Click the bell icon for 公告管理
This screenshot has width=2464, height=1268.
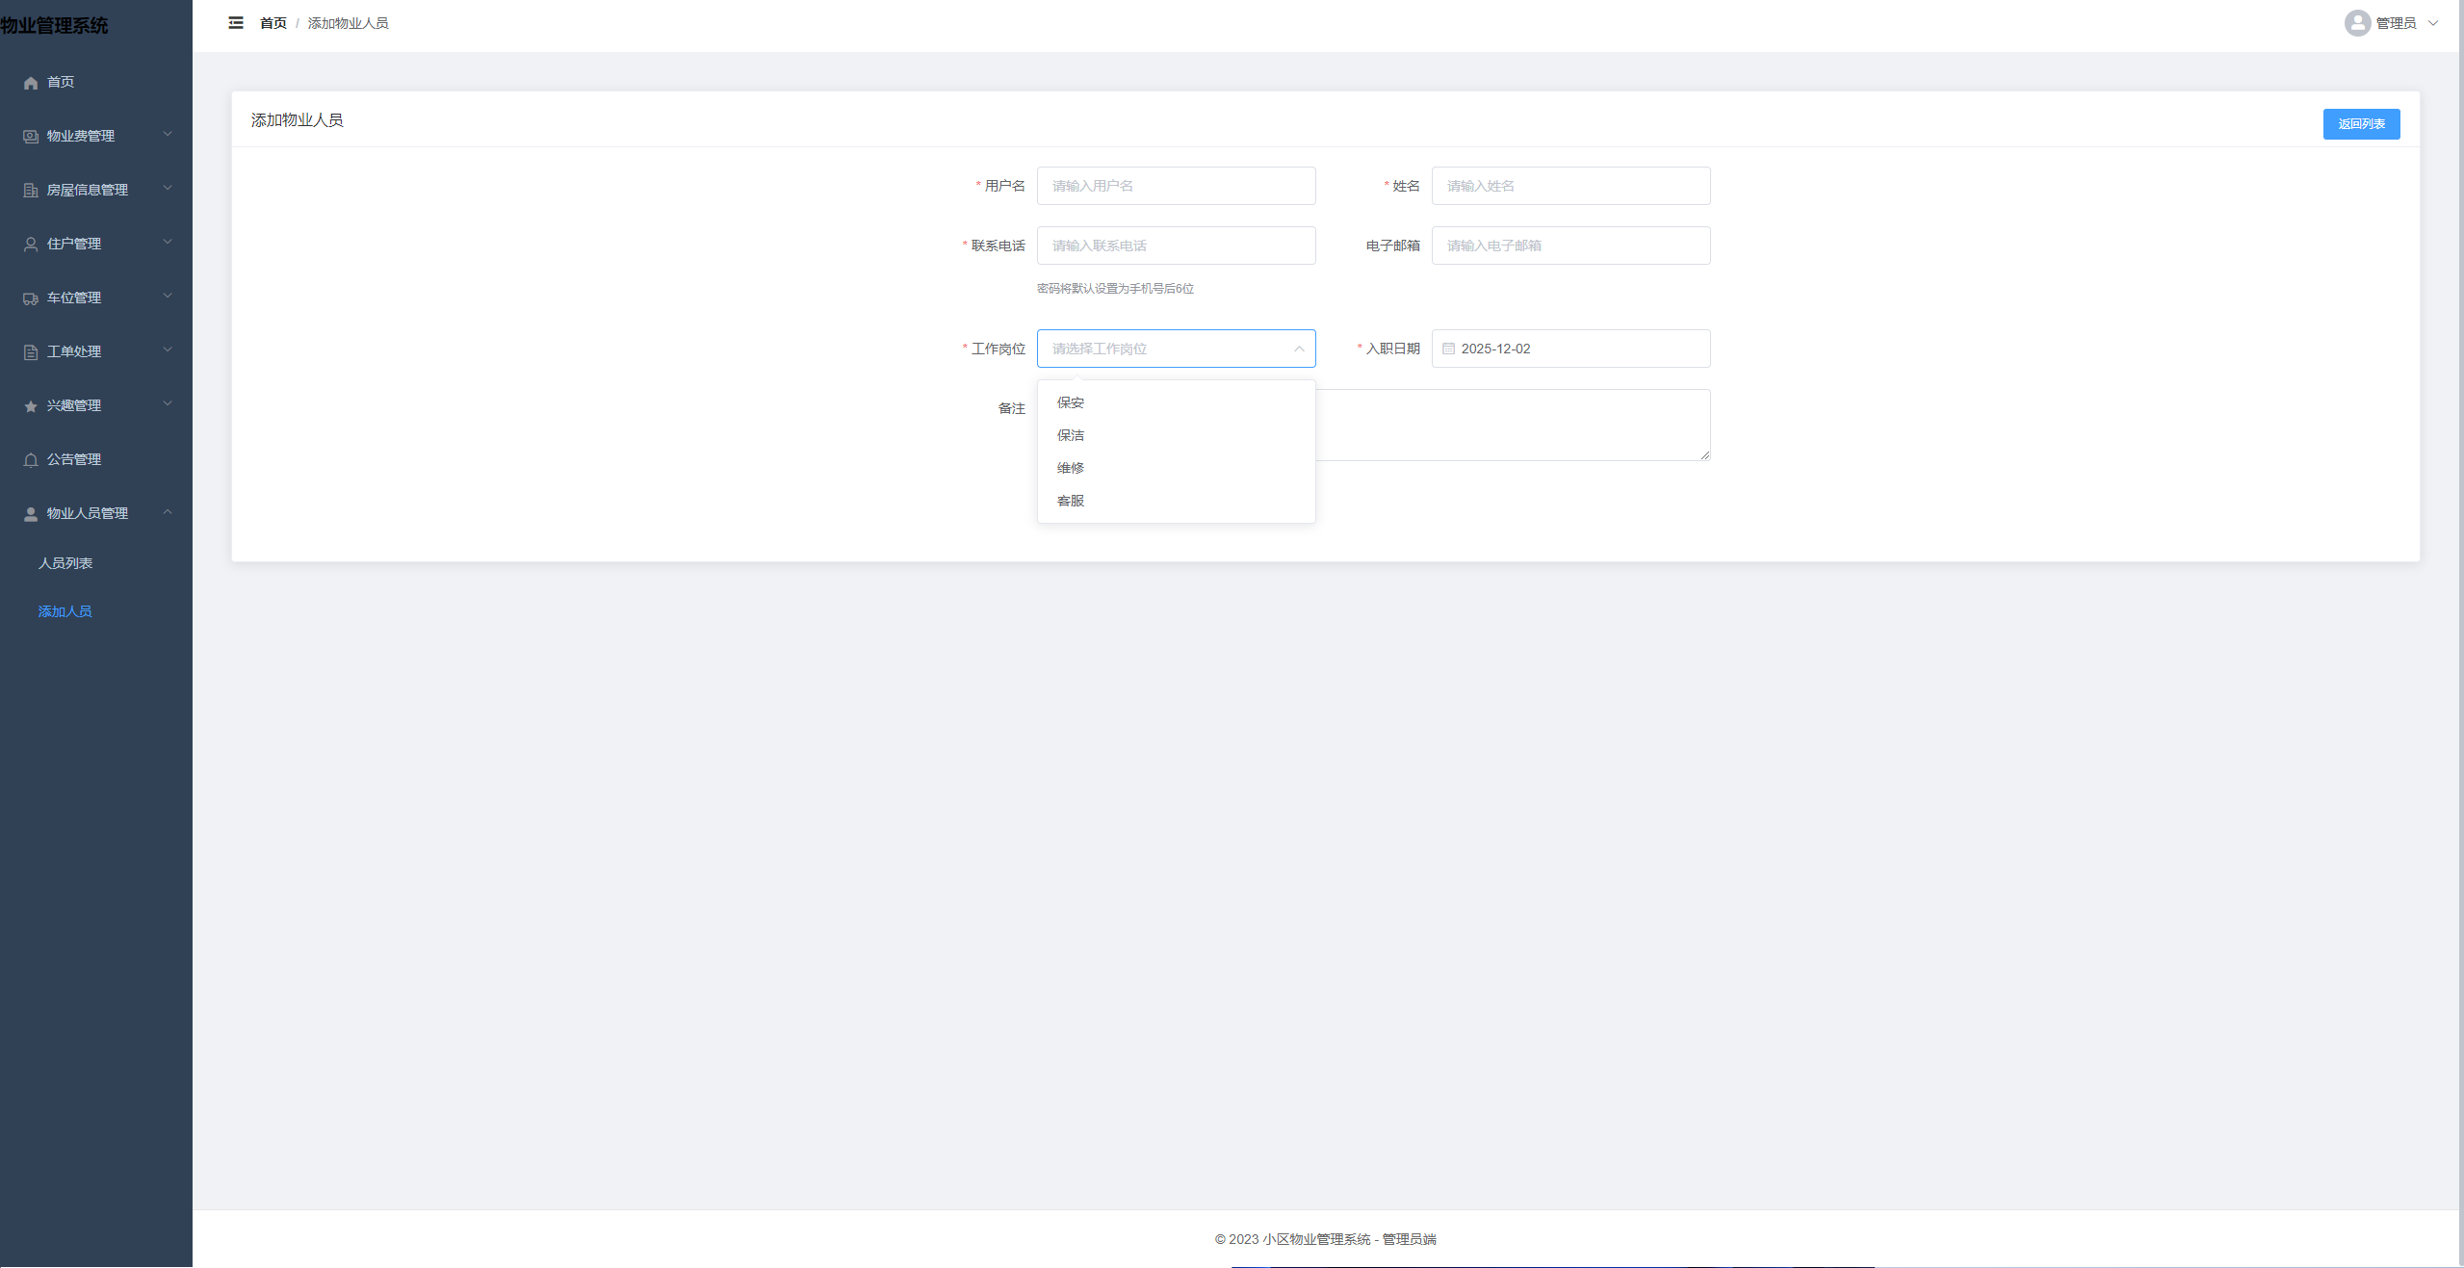31,460
